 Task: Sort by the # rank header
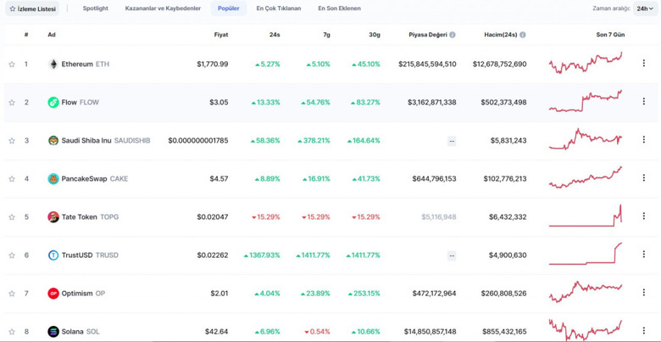coord(26,35)
